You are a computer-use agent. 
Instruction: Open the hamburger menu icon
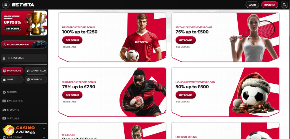pyautogui.click(x=6, y=5)
